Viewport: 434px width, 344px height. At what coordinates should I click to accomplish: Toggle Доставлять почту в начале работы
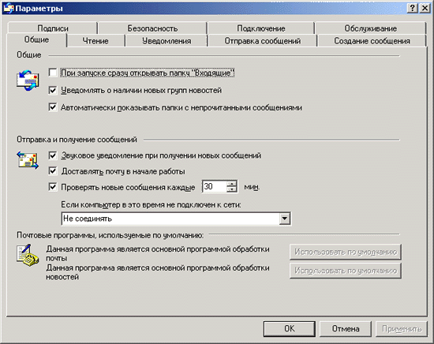click(53, 171)
